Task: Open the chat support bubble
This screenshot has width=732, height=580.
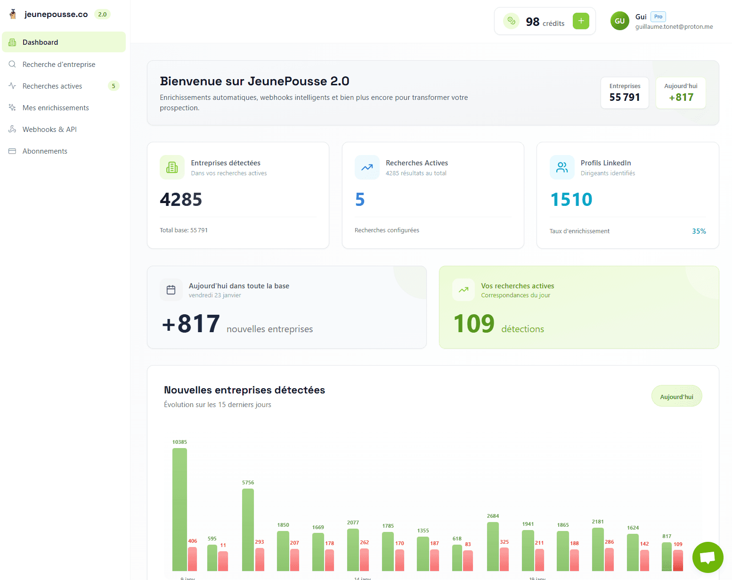Action: (x=708, y=557)
